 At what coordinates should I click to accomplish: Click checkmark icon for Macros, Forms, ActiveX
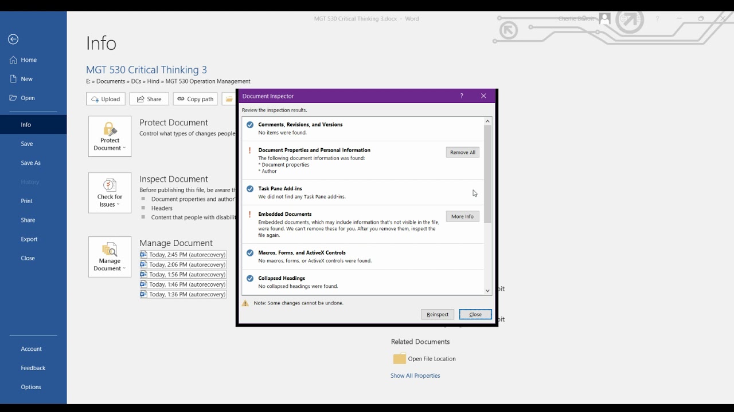tap(250, 253)
